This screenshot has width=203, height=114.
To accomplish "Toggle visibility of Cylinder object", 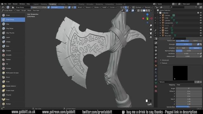I will tap(201, 20).
